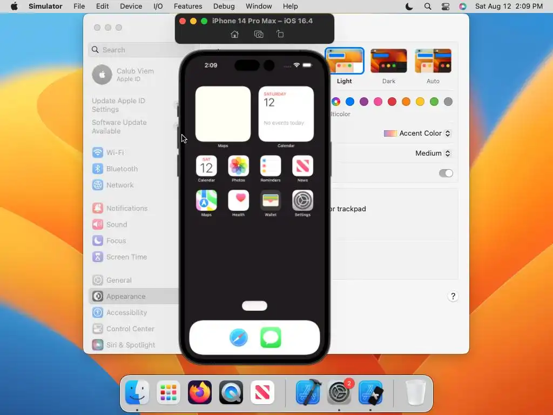Open QuickTime Player from the Dock
553x415 pixels.
point(231,392)
